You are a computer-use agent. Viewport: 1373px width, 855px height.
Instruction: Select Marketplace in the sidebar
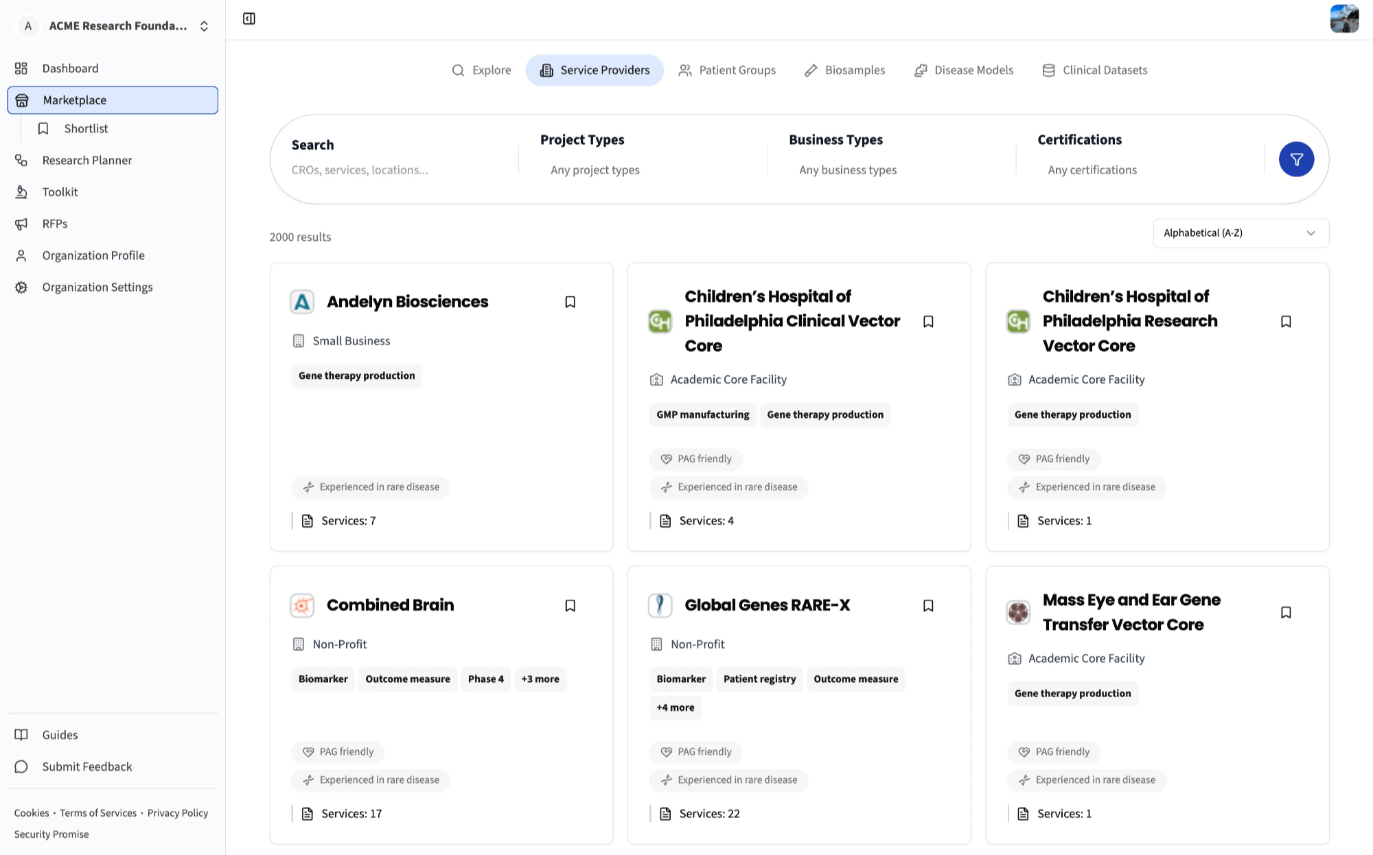(x=113, y=100)
